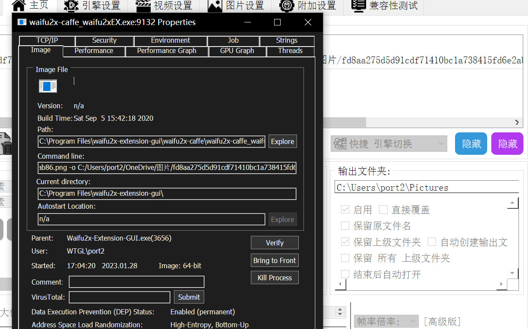Screen dimensions: 528x329
Task: Click the spinner down arrow bottom right
Action: point(340,315)
